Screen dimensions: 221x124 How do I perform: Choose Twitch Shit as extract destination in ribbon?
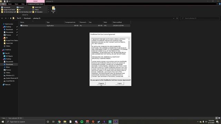pos(37,7)
